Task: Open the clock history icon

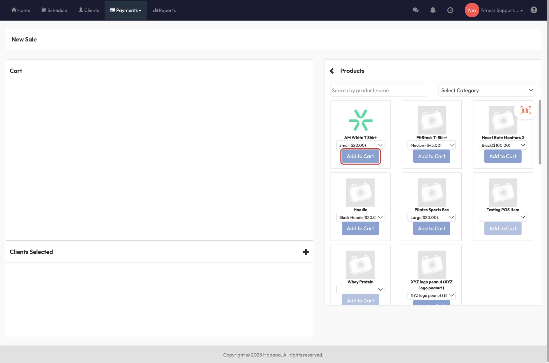Action: pos(450,10)
